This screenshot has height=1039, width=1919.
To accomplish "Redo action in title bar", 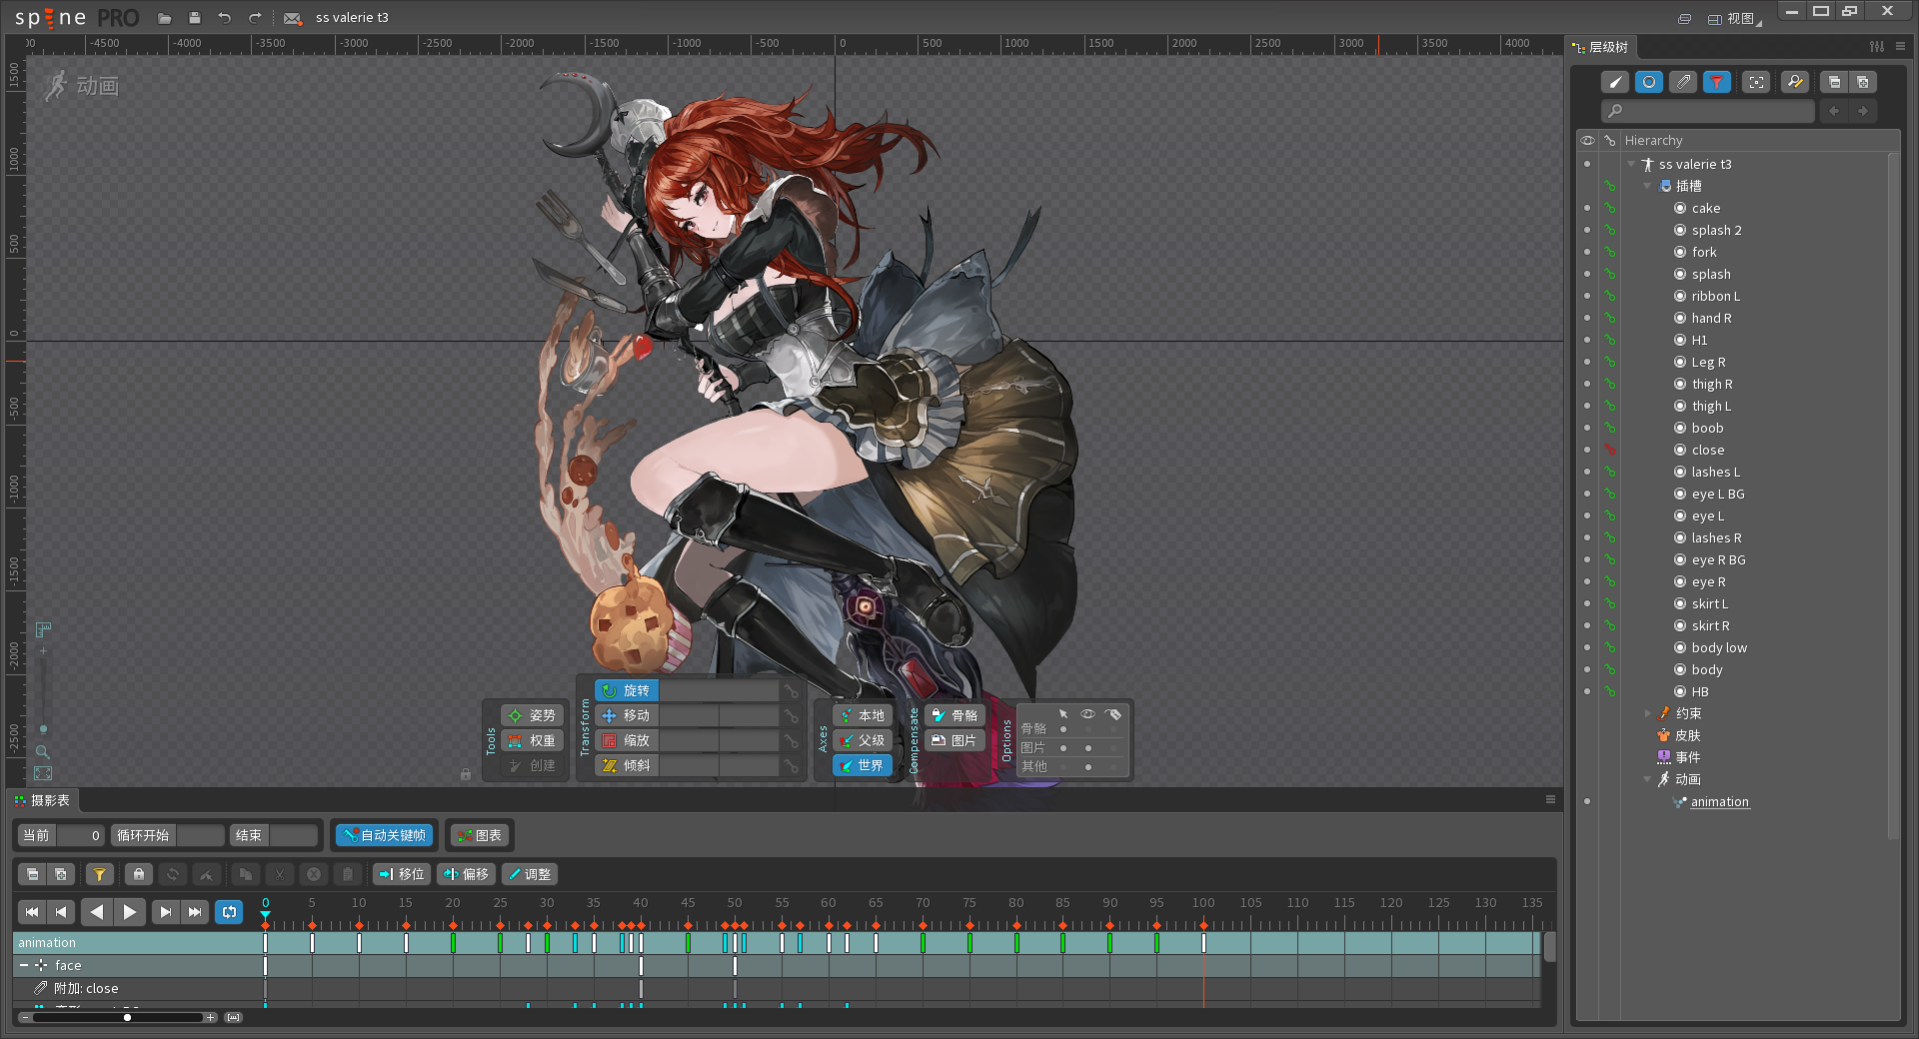I will 255,18.
